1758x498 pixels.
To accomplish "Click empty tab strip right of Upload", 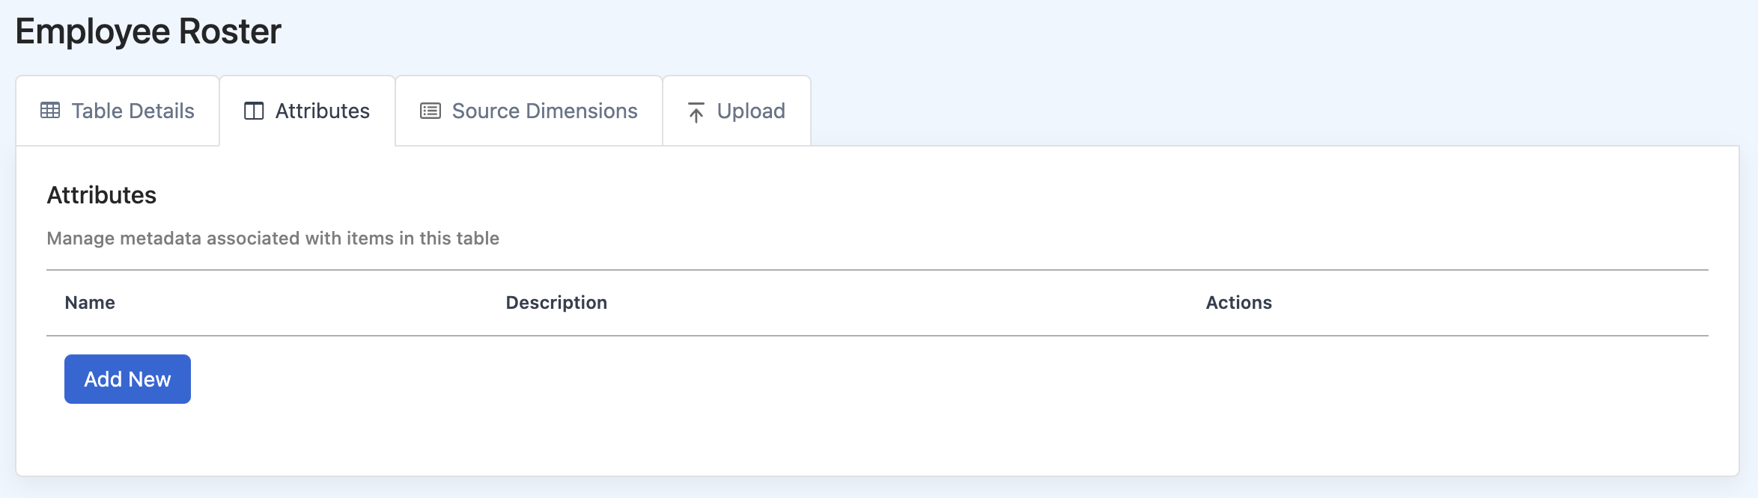I will coord(1273,111).
